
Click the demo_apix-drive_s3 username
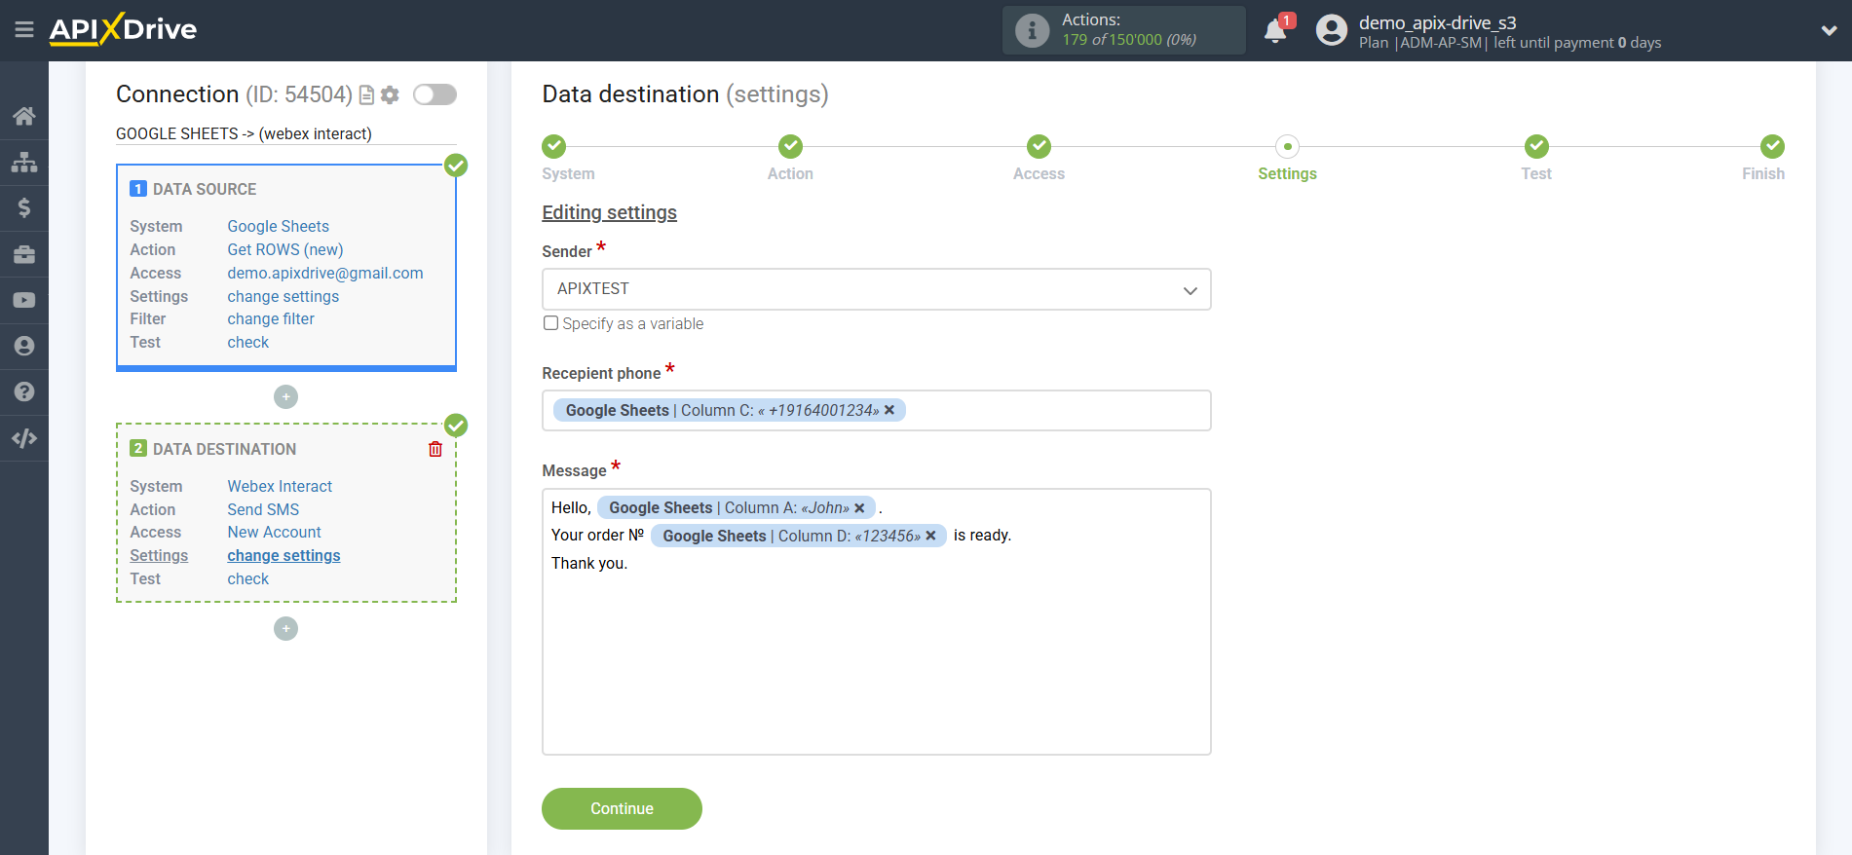click(x=1437, y=22)
